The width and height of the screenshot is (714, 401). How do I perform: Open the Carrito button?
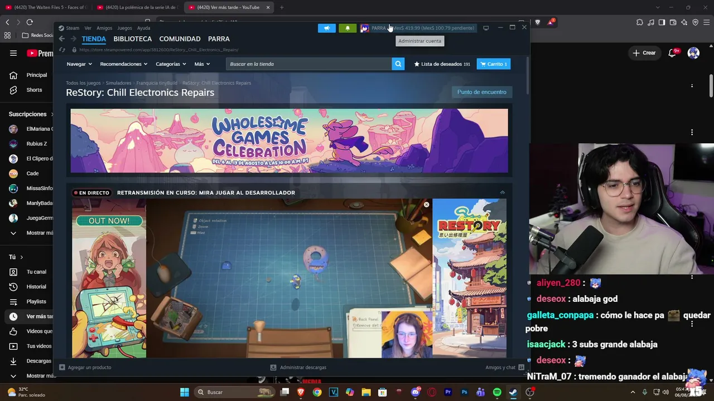click(494, 64)
